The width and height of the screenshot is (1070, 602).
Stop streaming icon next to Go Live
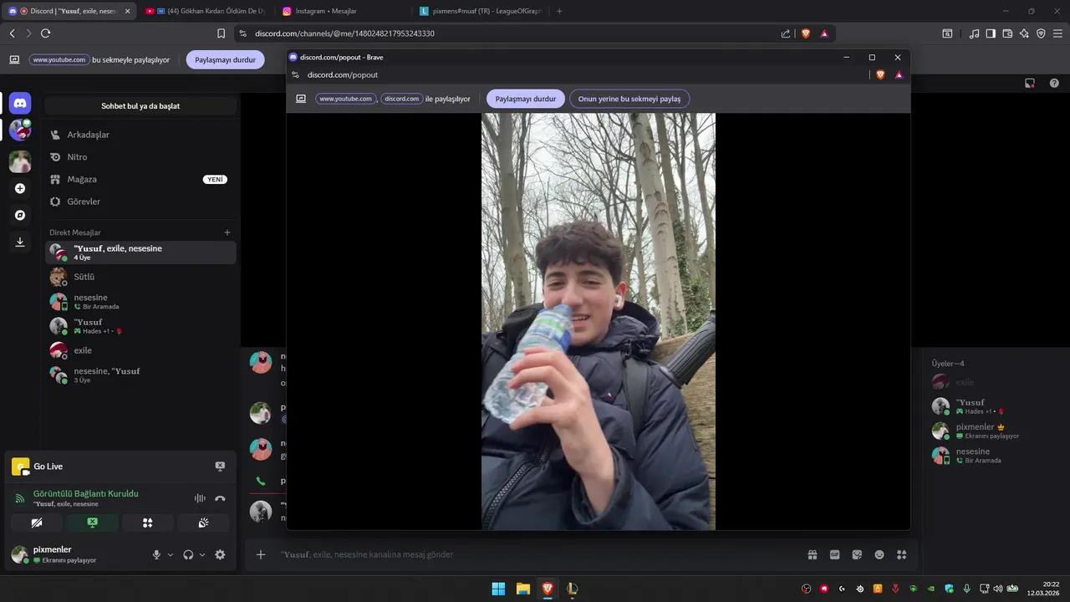tap(220, 467)
